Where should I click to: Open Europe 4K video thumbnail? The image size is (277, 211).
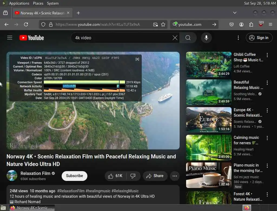[x=209, y=120]
